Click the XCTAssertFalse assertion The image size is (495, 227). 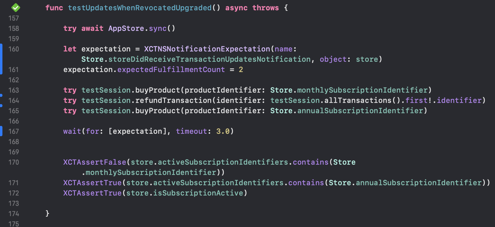click(x=95, y=162)
